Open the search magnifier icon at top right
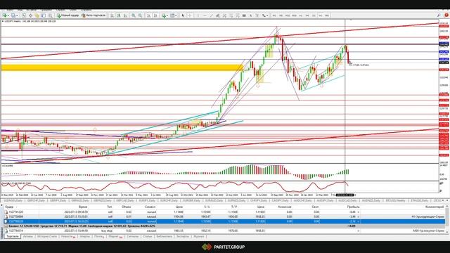The image size is (450, 253). [439, 15]
